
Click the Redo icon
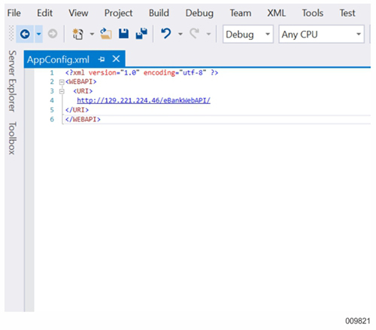point(194,33)
